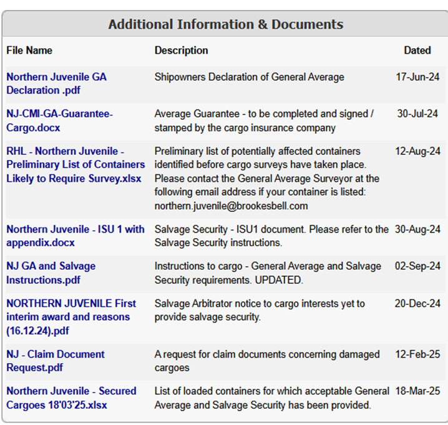448x425 pixels.
Task: Click the northern.juvenile@brookesbell.com email address
Action: click(231, 206)
